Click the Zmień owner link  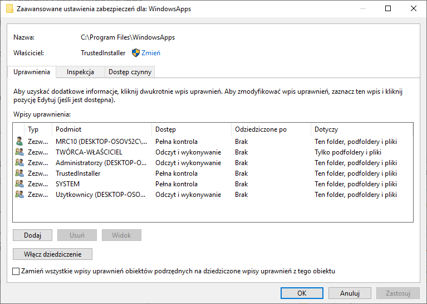click(151, 53)
